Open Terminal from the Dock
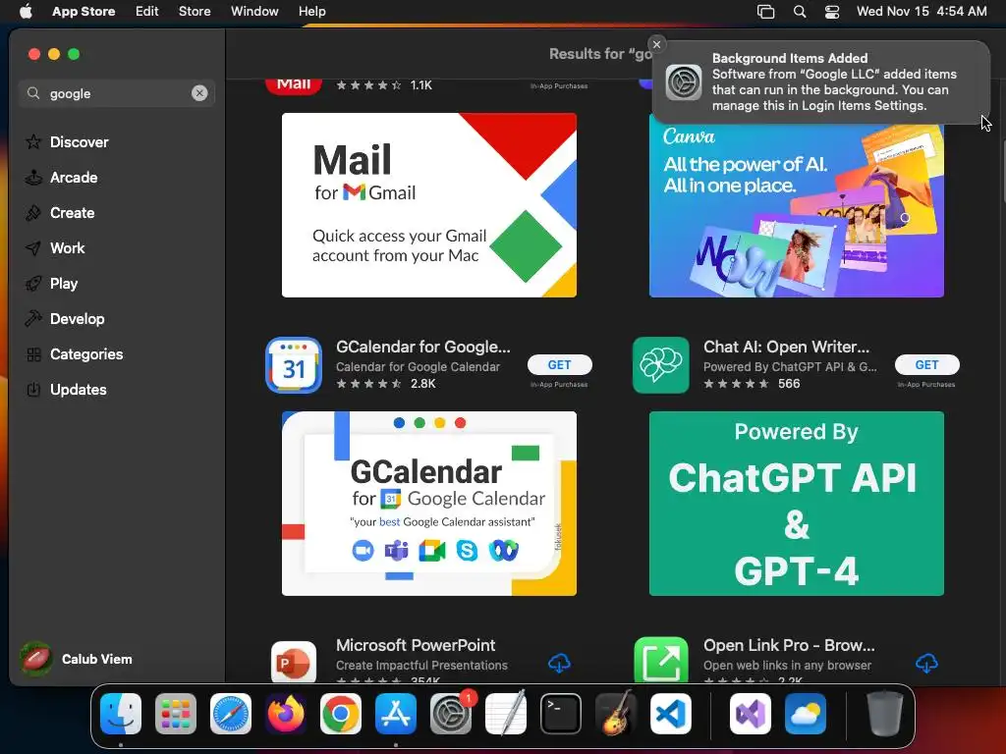The height and width of the screenshot is (754, 1006). click(x=561, y=714)
